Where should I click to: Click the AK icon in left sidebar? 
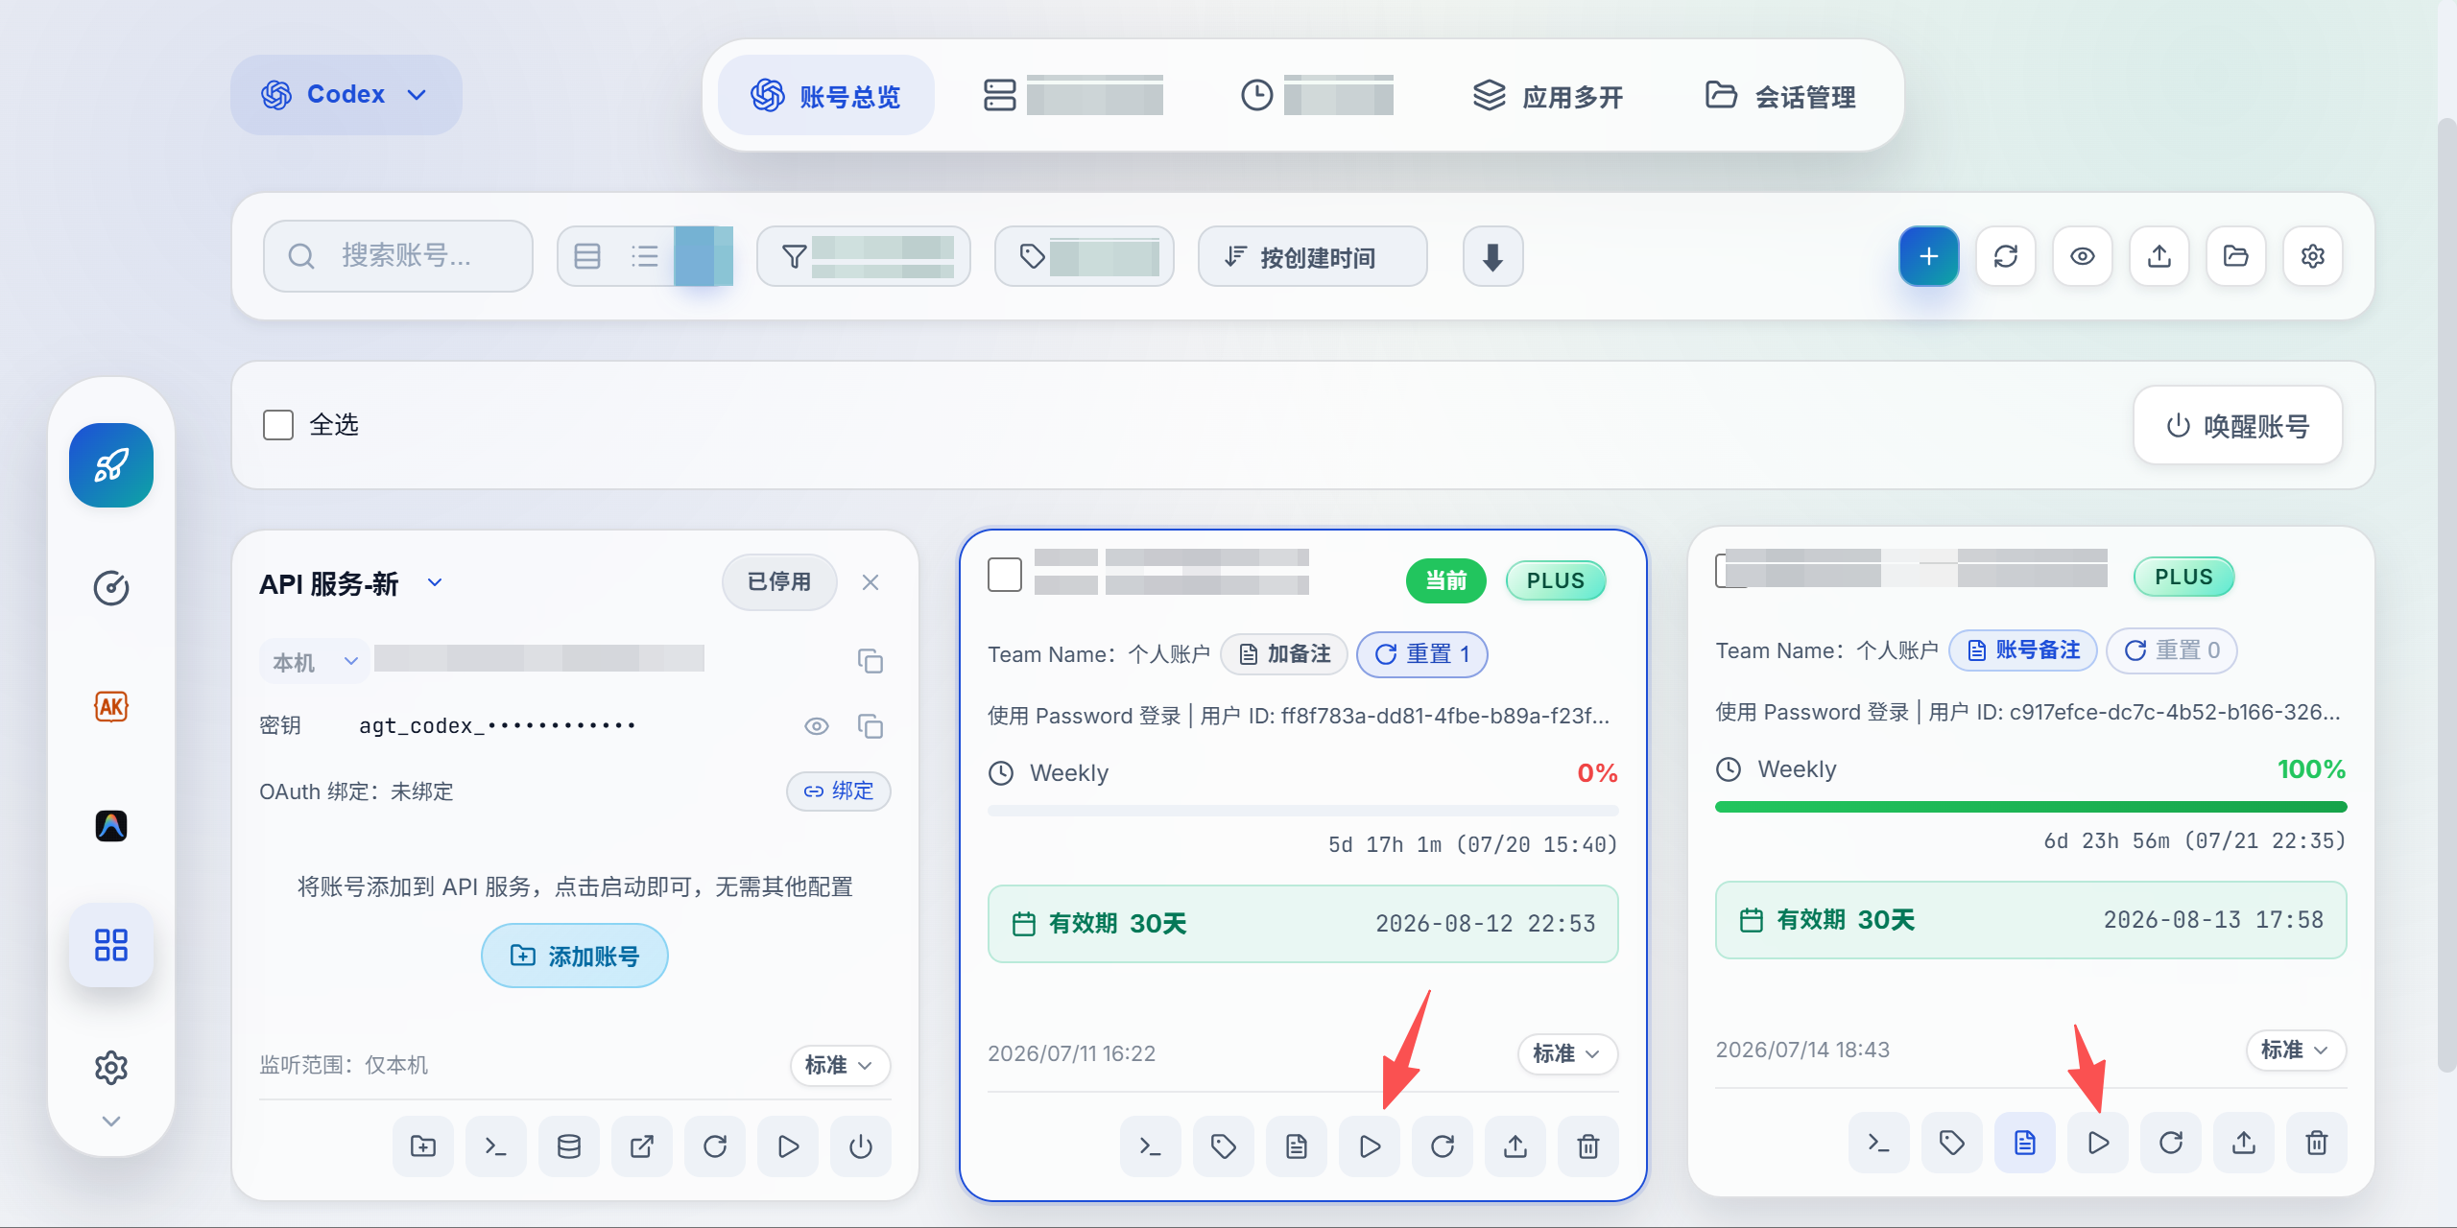coord(111,707)
